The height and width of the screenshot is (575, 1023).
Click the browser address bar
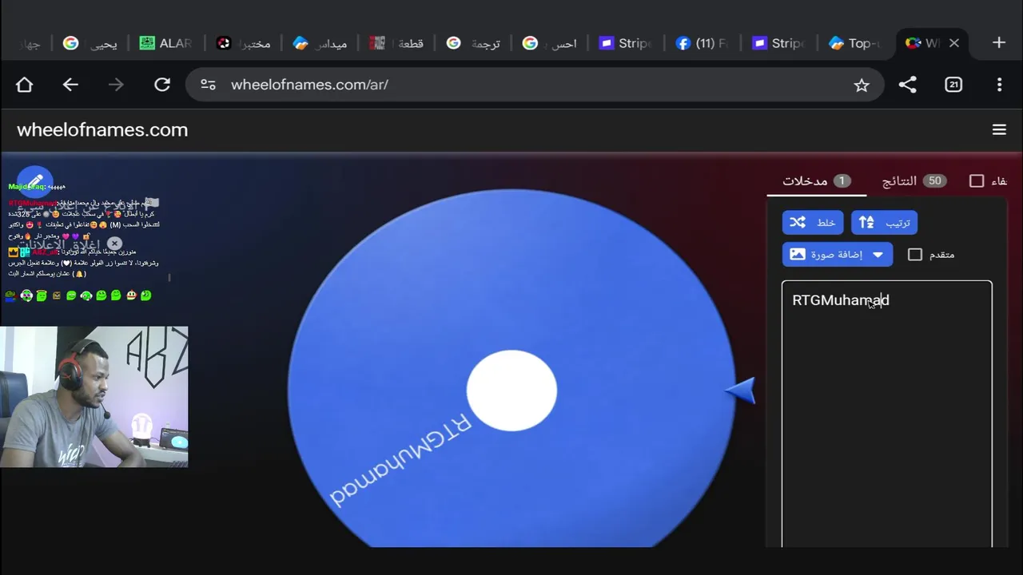535,85
